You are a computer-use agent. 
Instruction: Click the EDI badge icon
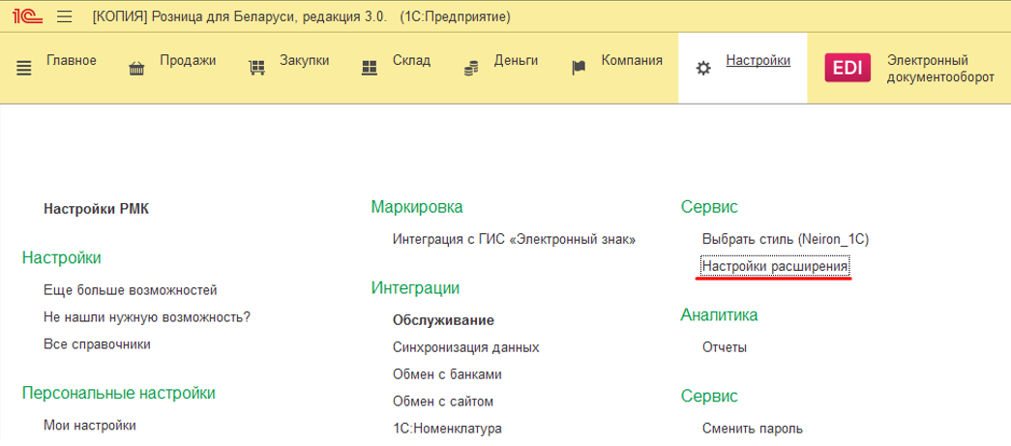(x=847, y=68)
